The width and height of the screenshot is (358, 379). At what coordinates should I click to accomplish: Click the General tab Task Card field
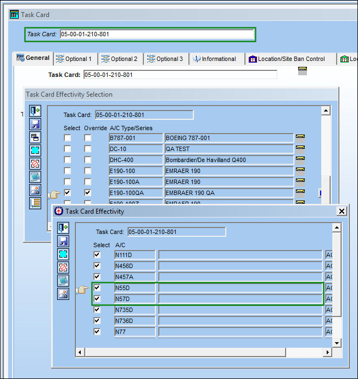point(180,75)
